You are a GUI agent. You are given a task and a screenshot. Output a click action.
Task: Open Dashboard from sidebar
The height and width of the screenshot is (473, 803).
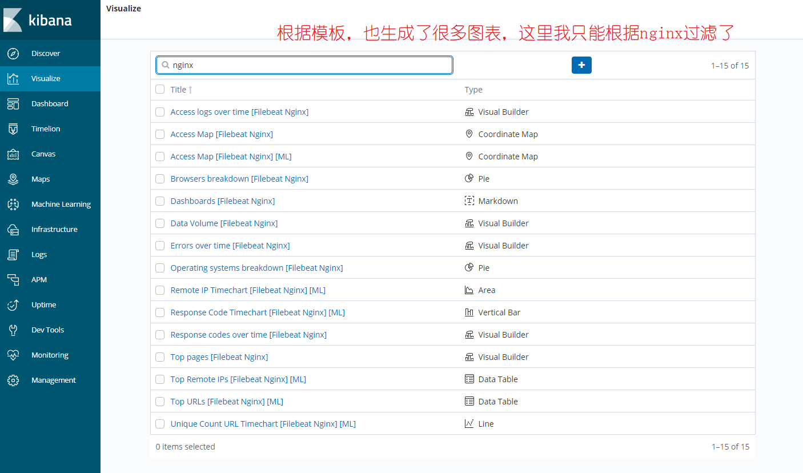(x=50, y=103)
